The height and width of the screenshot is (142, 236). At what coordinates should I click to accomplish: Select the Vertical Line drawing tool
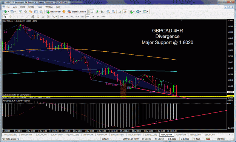17,17
